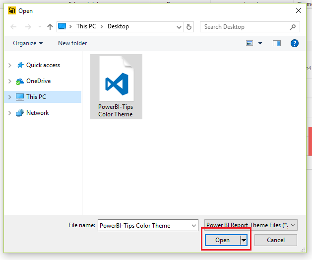Click the Open button
The height and width of the screenshot is (260, 312).
(x=222, y=240)
